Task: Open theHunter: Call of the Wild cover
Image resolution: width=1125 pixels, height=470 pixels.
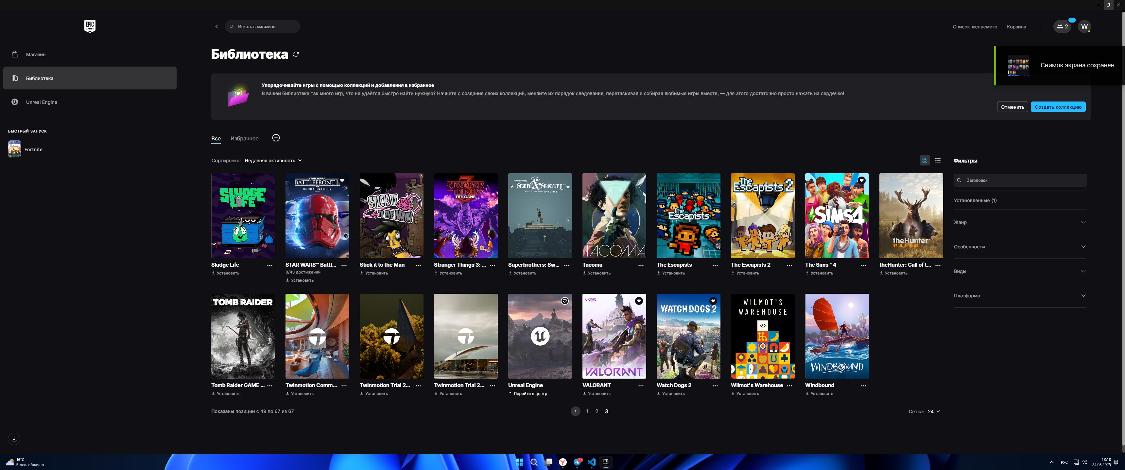Action: coord(911,216)
